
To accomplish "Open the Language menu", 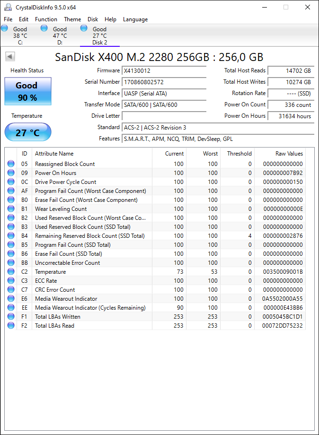I will click(x=135, y=19).
